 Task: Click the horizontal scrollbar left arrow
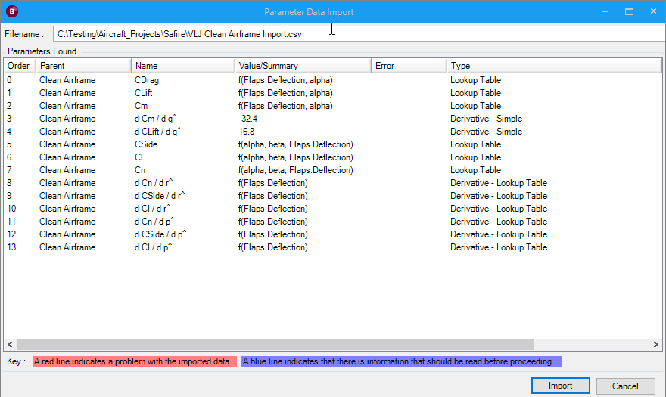[x=10, y=344]
